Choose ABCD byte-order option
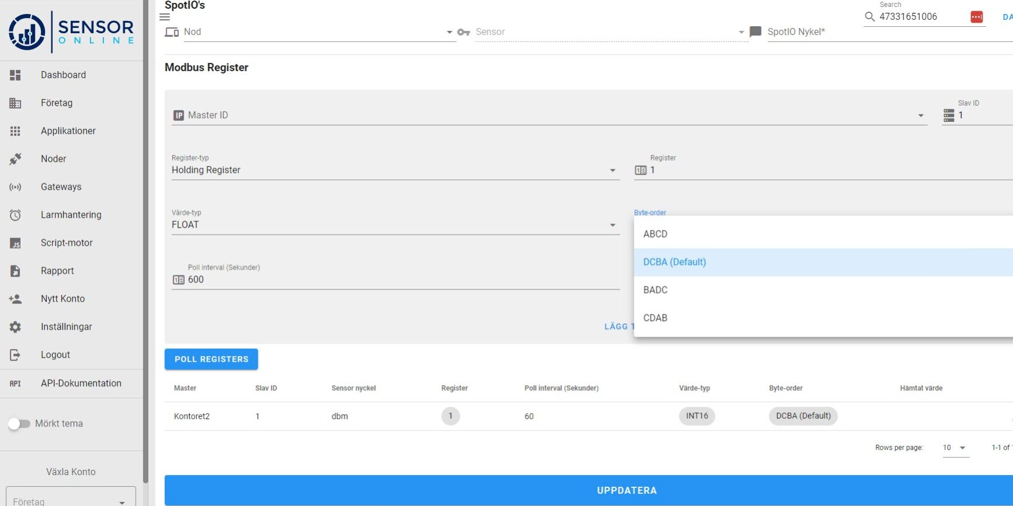1013x506 pixels. click(x=655, y=234)
